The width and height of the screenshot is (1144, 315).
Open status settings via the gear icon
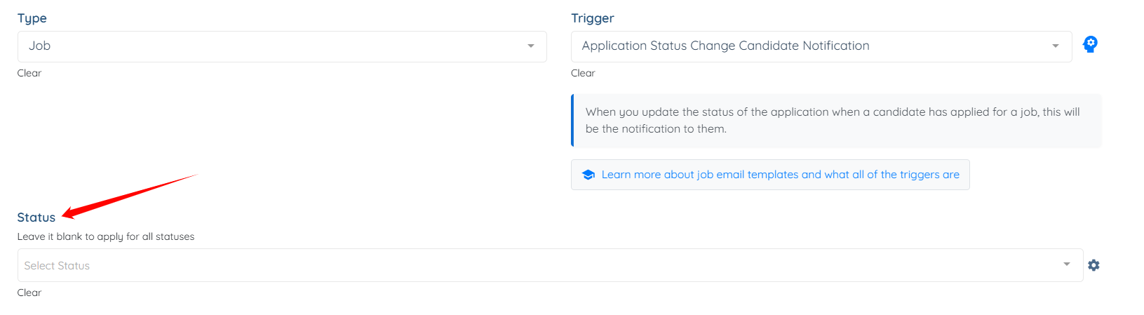tap(1093, 265)
